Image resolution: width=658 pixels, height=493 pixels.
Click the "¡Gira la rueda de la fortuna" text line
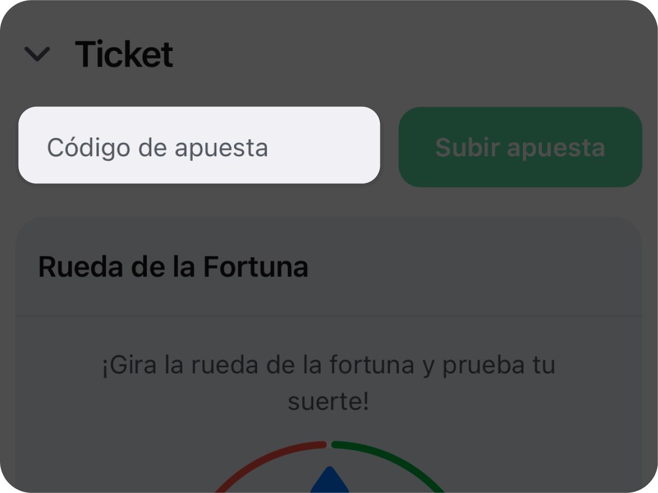[328, 365]
